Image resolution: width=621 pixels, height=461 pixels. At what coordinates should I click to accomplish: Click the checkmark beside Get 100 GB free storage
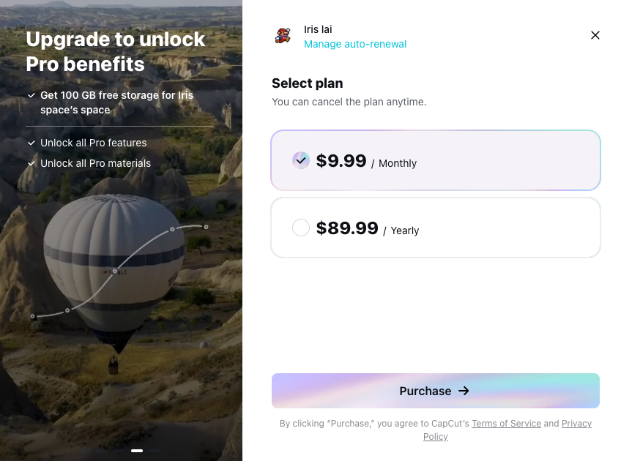click(x=31, y=95)
